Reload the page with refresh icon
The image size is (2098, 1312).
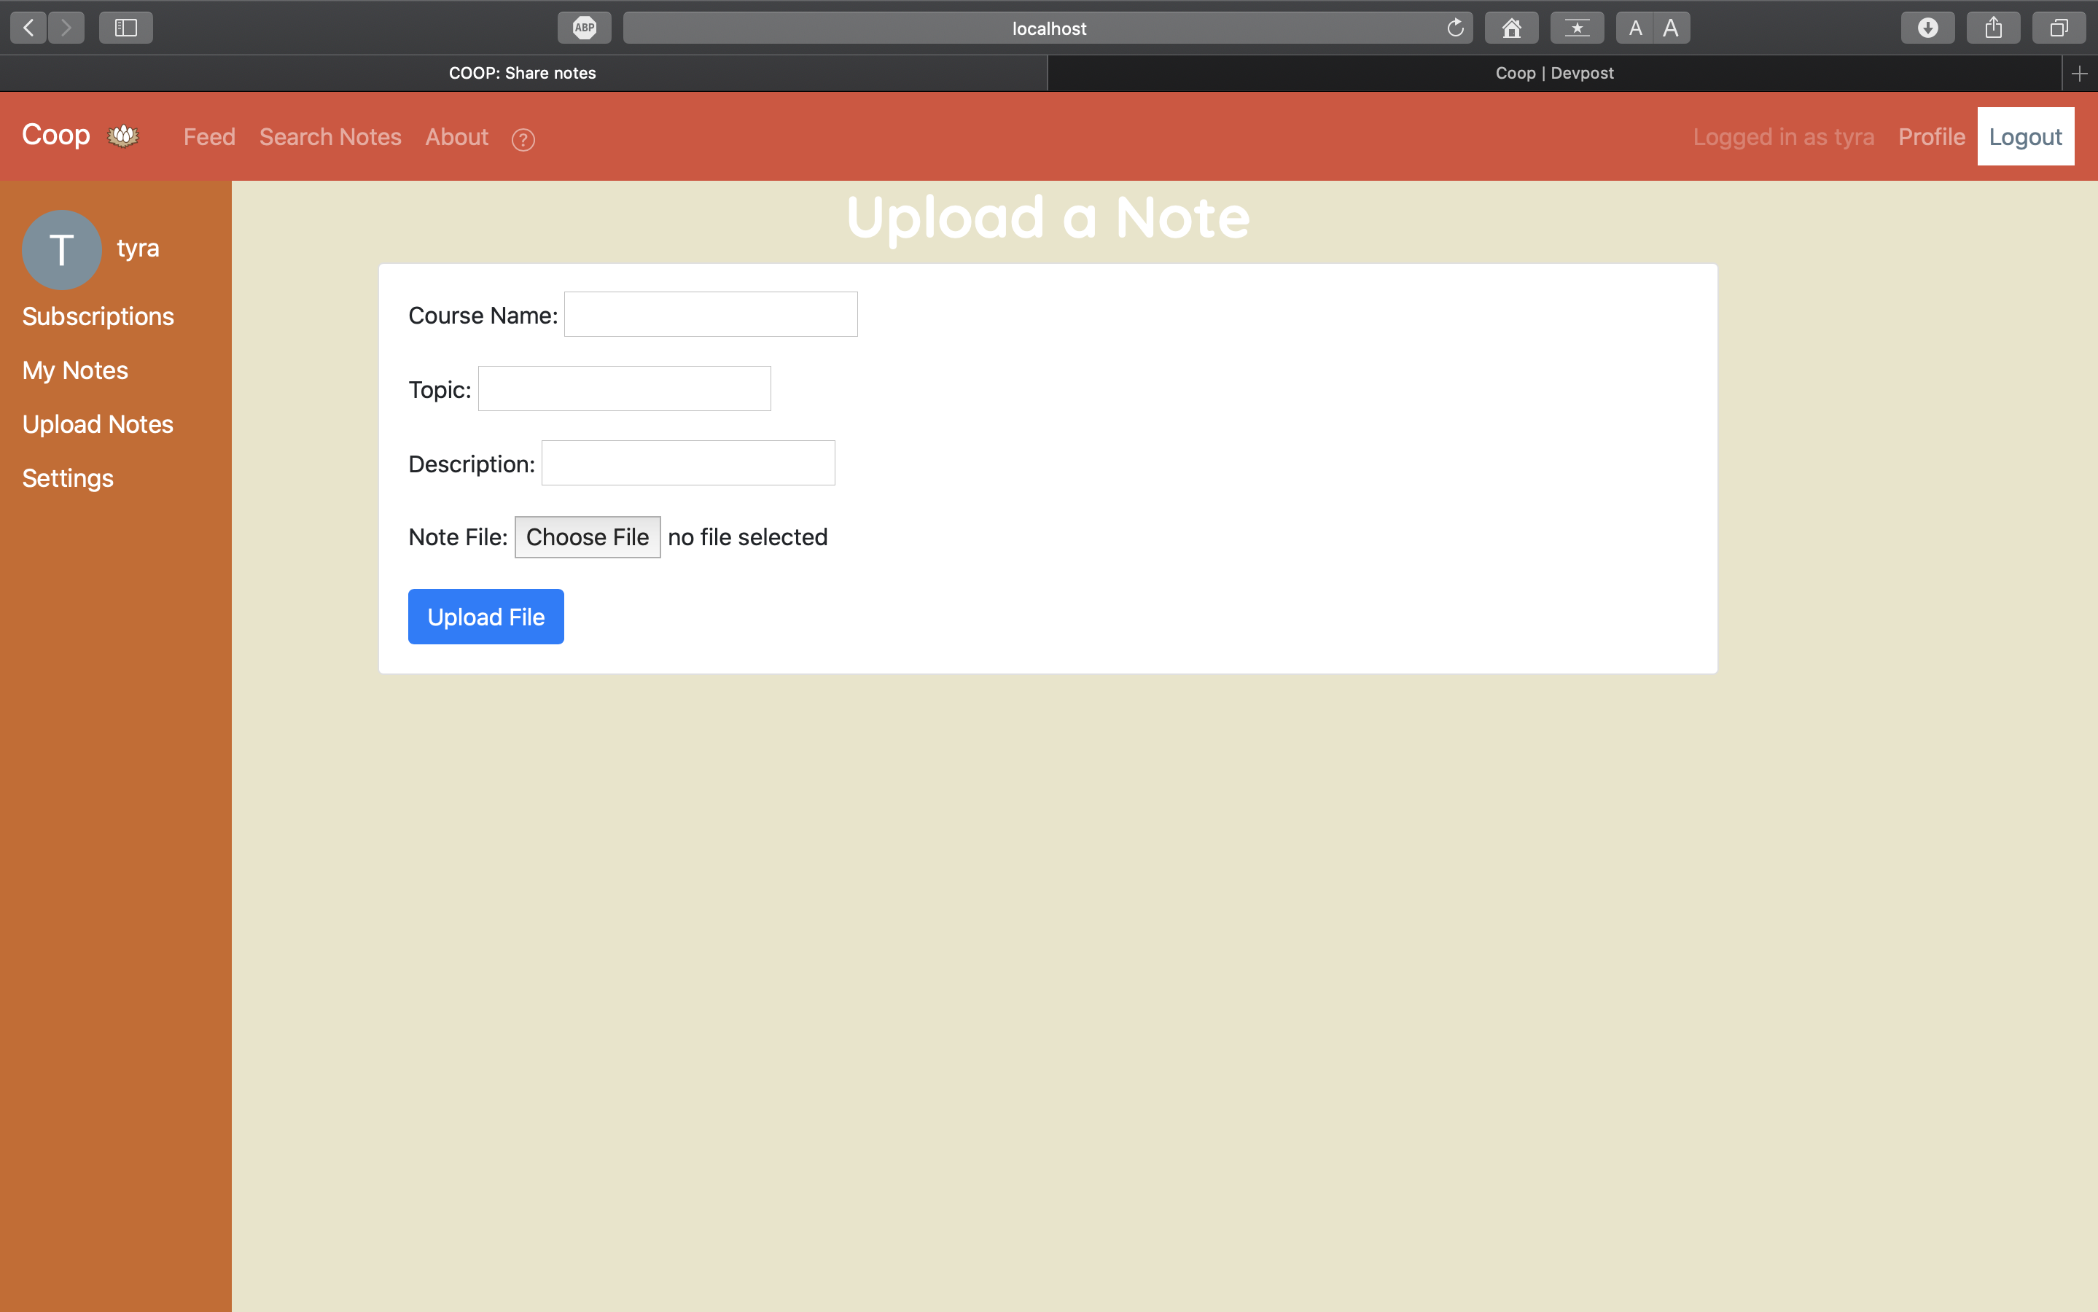point(1455,28)
